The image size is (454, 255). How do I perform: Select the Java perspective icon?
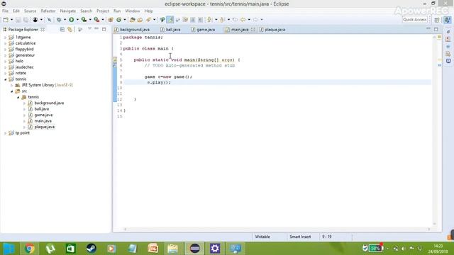pyautogui.click(x=448, y=20)
